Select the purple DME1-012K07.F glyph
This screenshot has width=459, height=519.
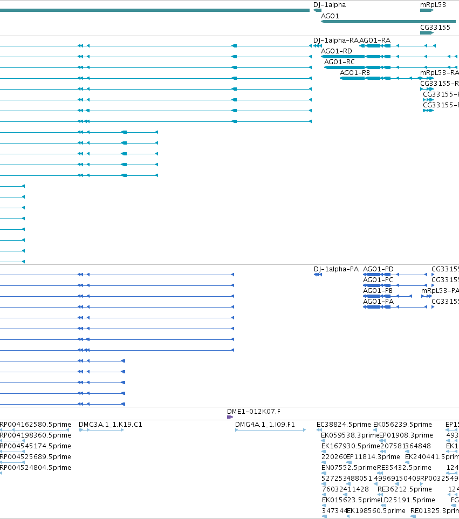coord(230,417)
